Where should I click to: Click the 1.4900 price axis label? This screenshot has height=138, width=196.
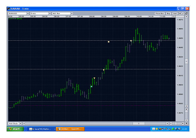(x=180, y=85)
